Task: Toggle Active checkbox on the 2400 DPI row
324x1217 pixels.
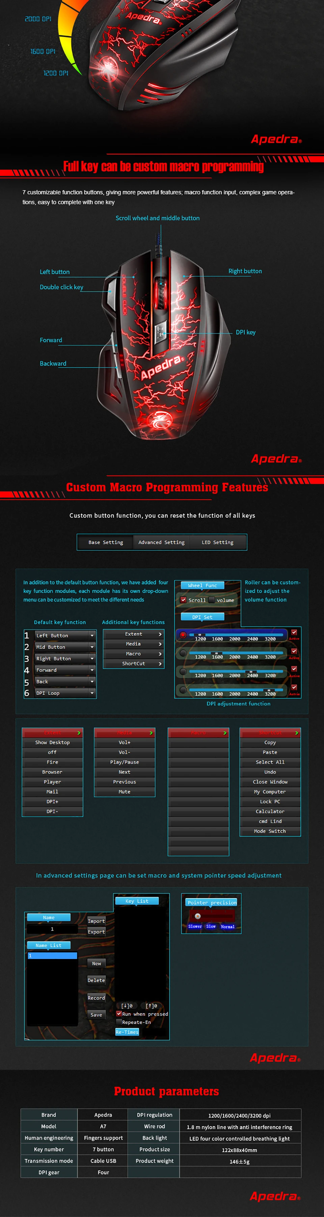Action: click(294, 669)
